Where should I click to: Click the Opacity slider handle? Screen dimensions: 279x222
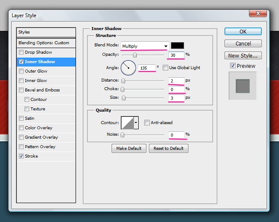point(135,55)
